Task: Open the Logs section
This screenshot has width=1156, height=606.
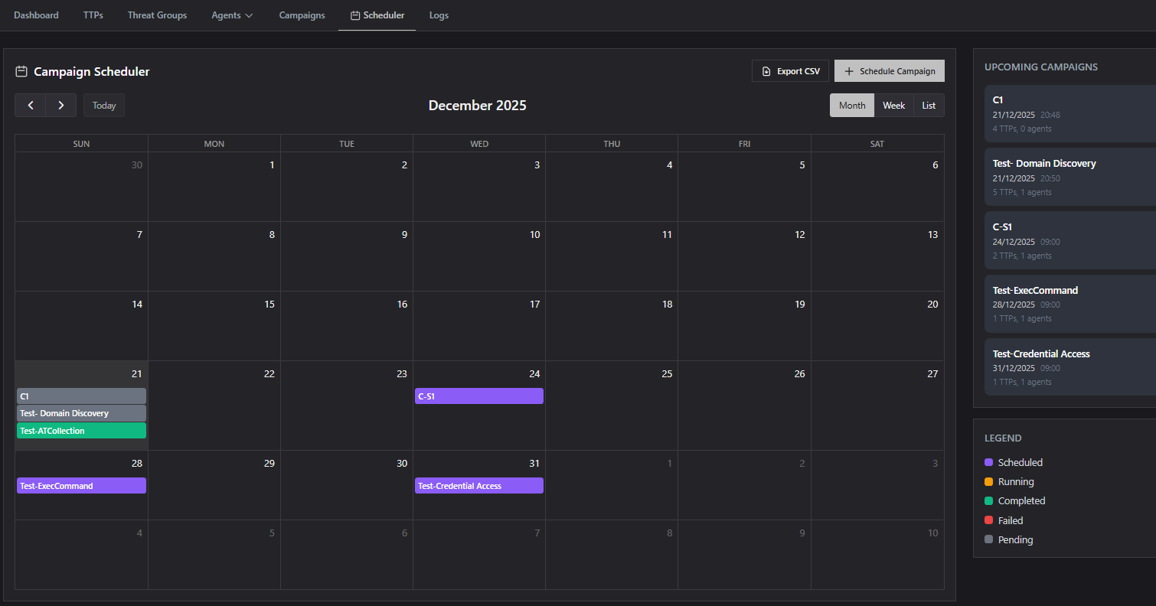Action: [439, 15]
